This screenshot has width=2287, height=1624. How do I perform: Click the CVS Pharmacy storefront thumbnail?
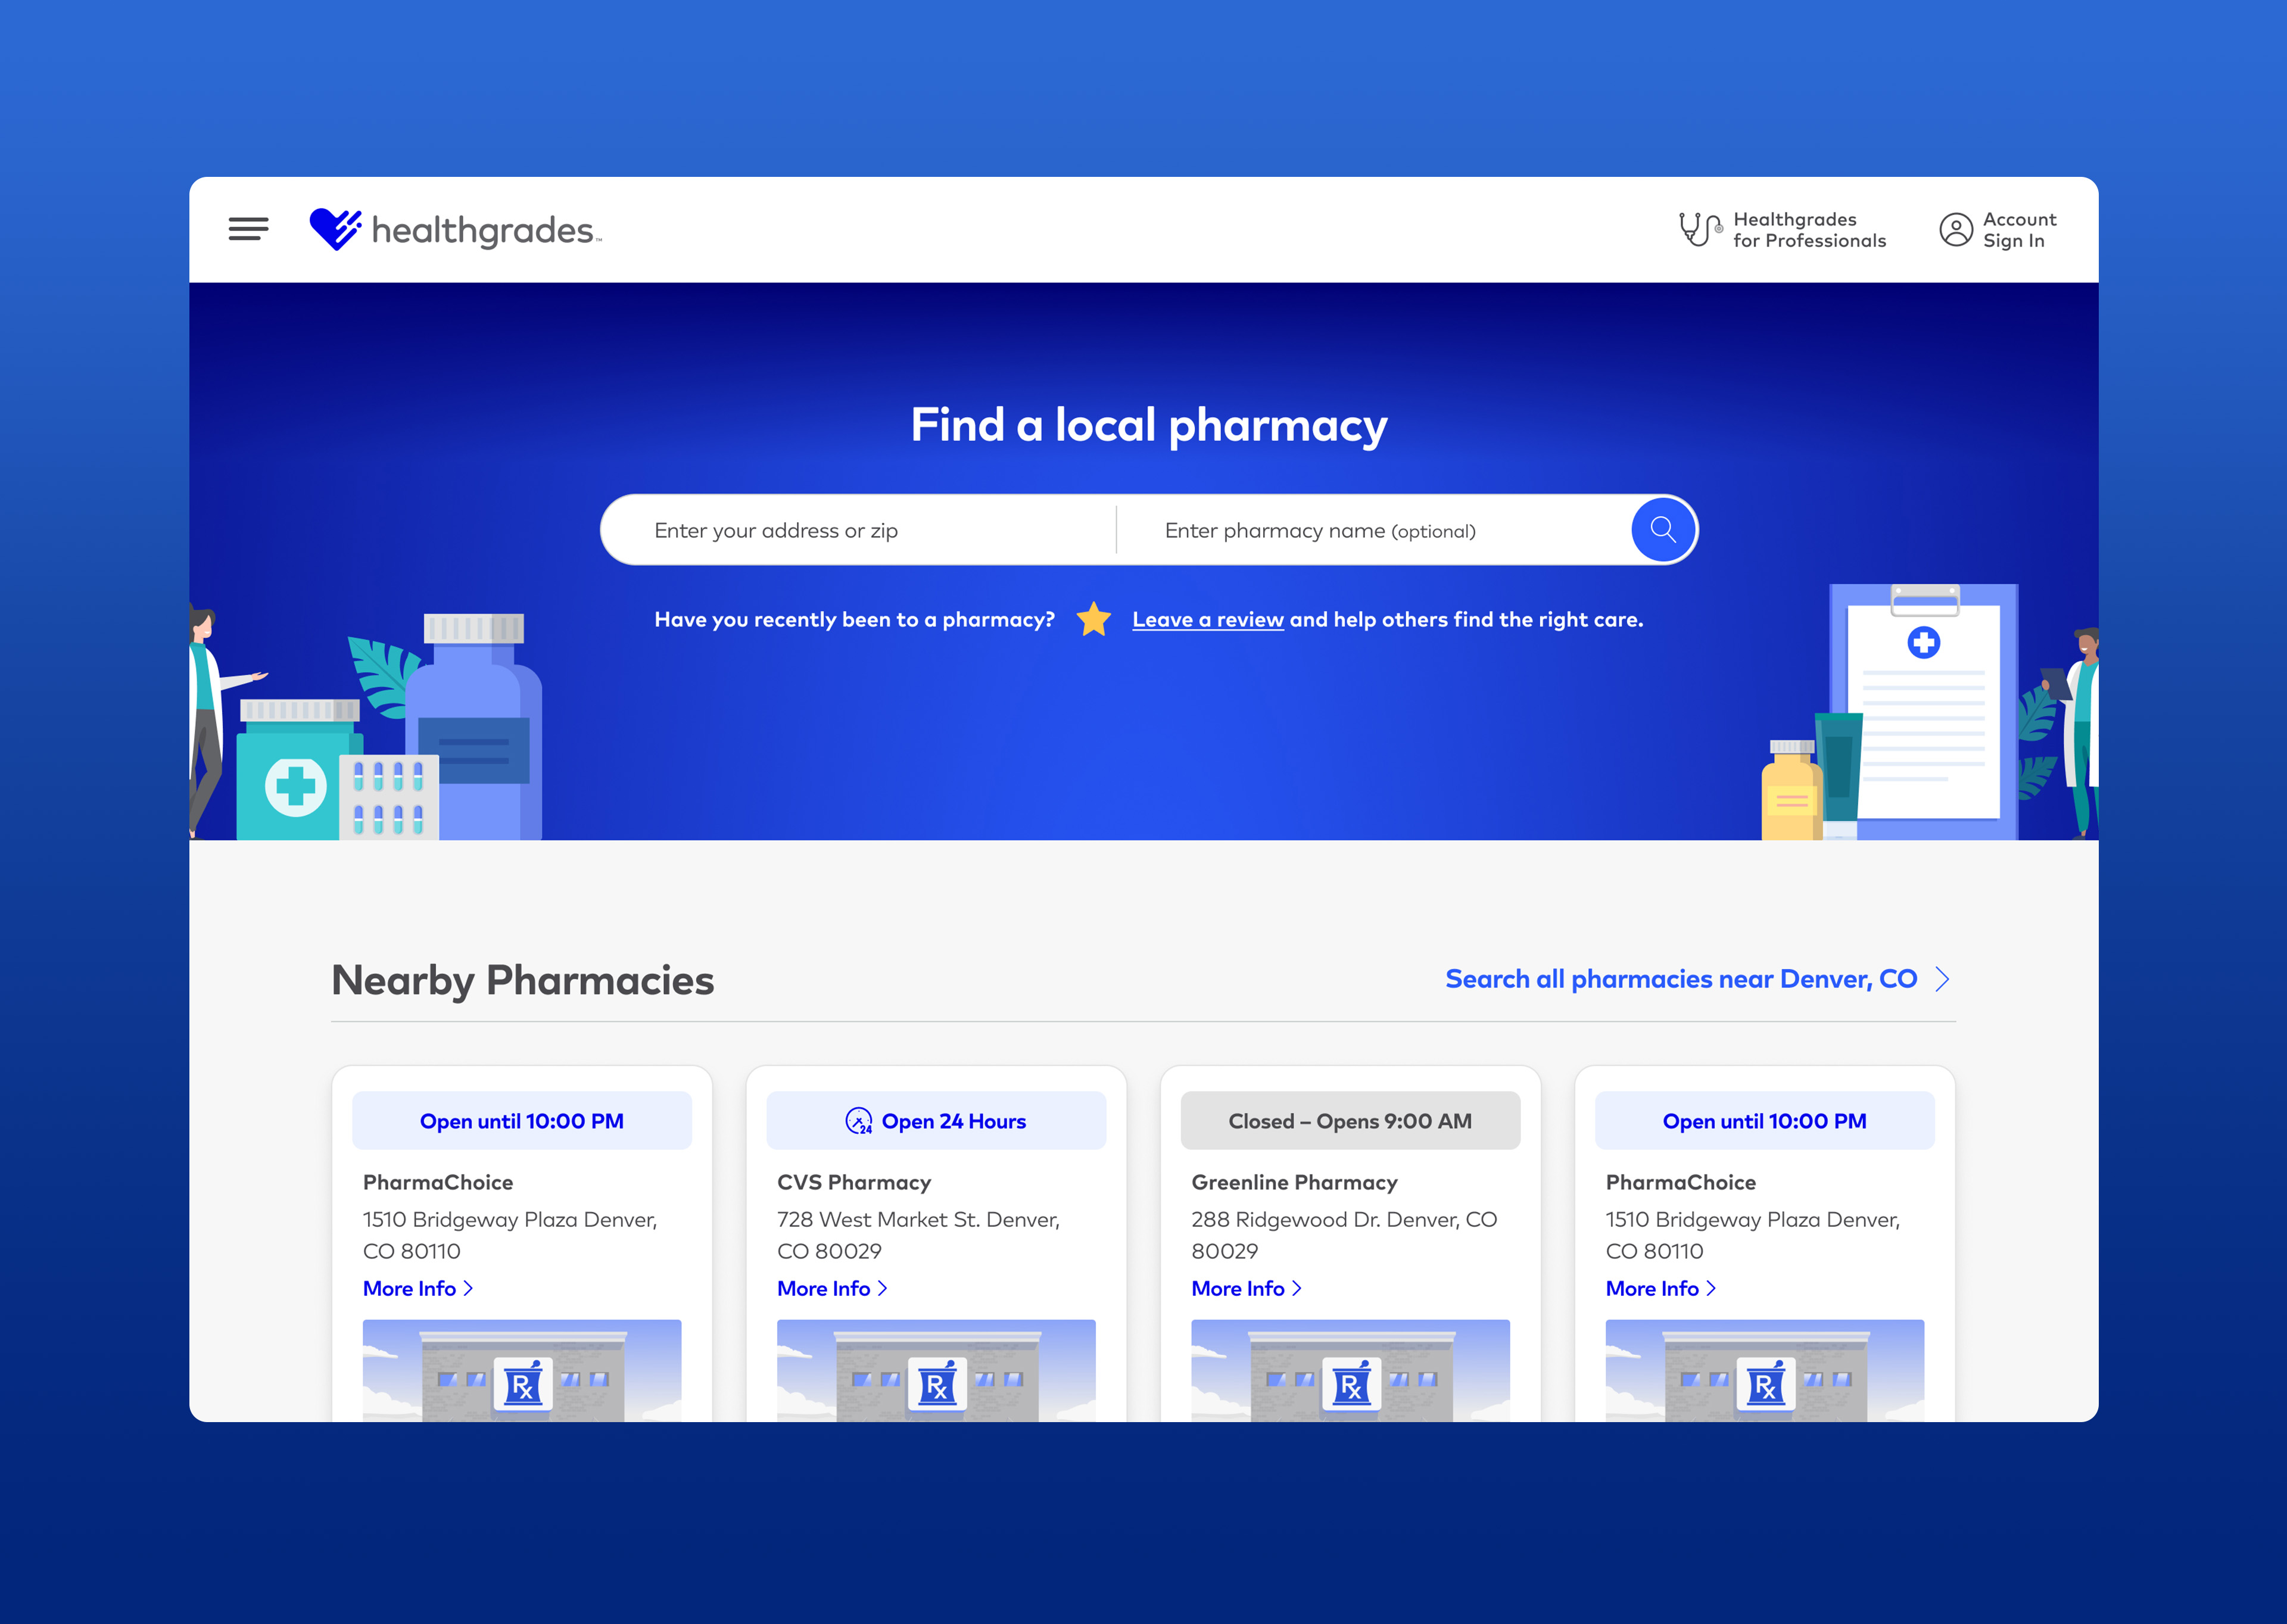[936, 1370]
